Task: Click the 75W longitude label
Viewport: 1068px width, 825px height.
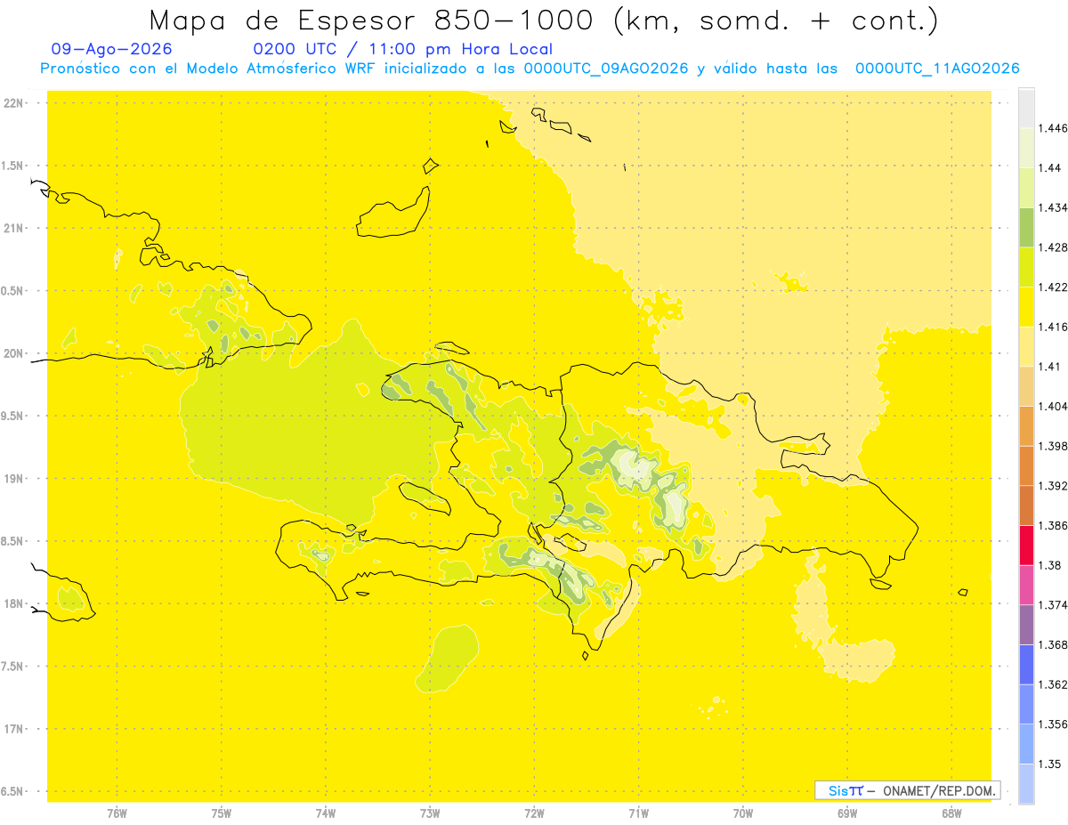Action: pos(221,813)
